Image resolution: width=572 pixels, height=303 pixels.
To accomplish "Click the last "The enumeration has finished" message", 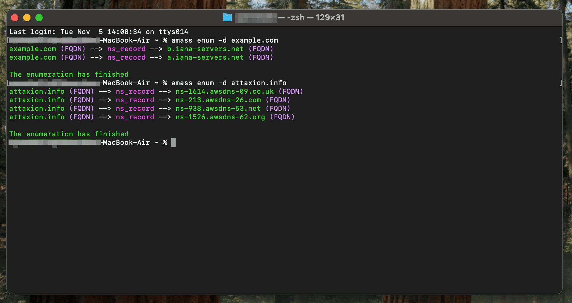I will click(x=69, y=134).
